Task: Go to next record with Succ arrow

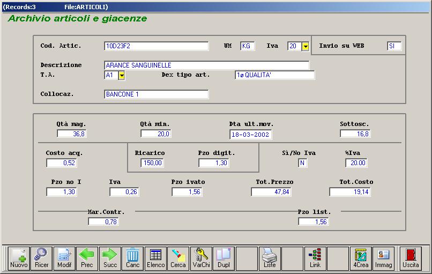Action: tap(110, 258)
